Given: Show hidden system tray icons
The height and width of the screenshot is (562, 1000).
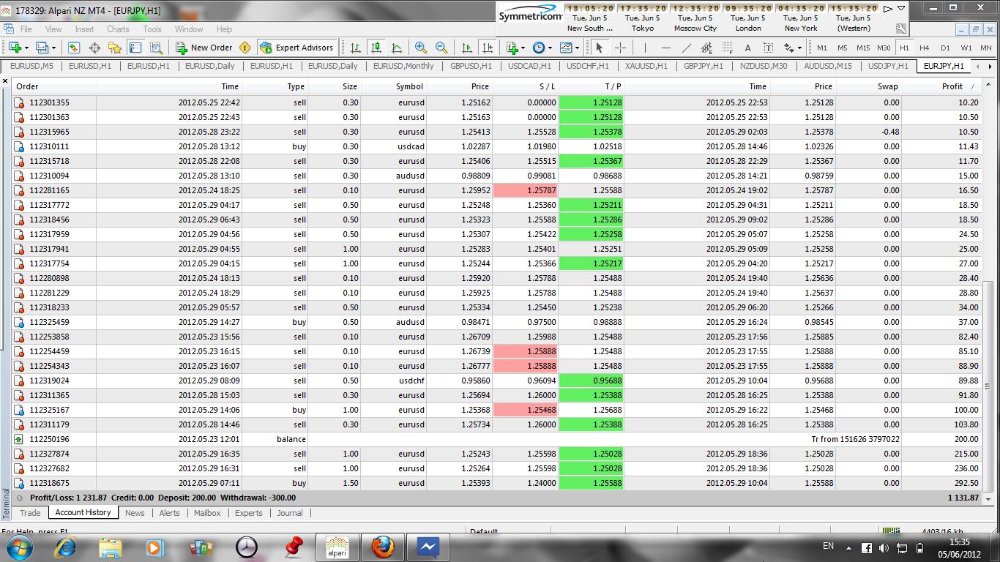Looking at the screenshot, I should pos(849,547).
